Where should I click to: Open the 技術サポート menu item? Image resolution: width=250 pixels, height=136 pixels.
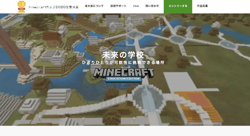118,6
